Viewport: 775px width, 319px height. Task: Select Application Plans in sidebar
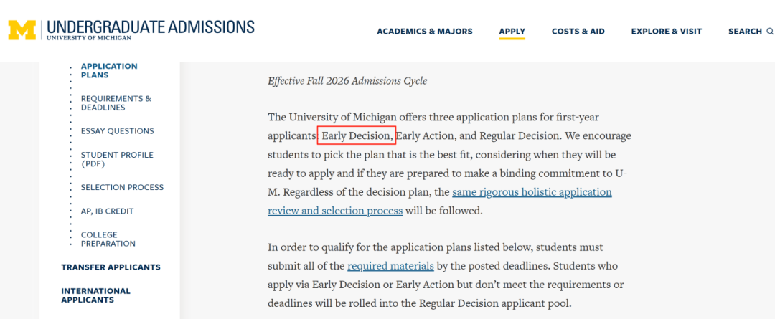tap(109, 71)
